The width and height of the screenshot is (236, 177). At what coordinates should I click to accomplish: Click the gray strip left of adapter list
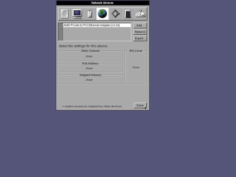60,32
